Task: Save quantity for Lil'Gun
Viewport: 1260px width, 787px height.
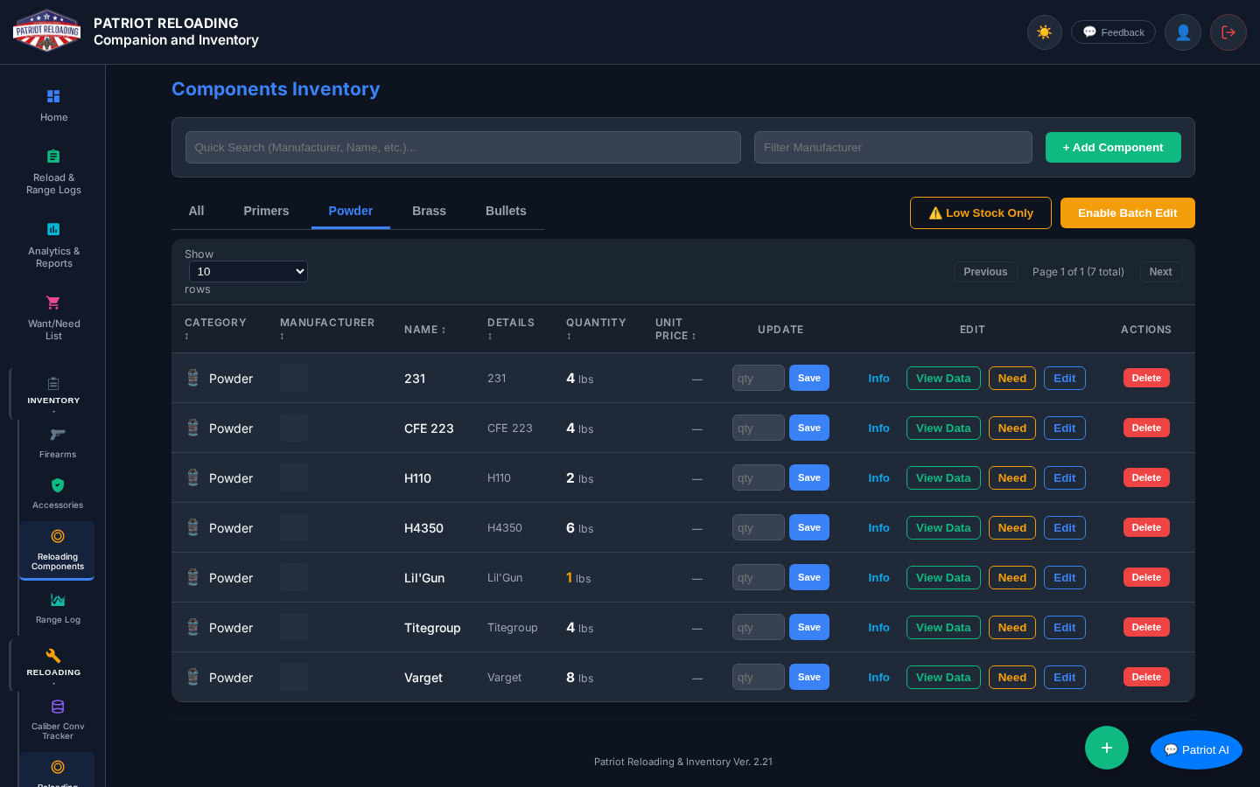Action: [x=809, y=577]
